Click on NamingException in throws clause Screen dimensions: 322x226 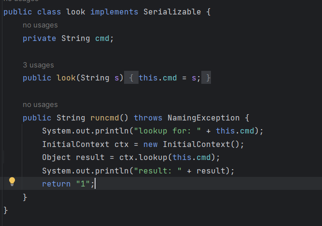[204, 118]
